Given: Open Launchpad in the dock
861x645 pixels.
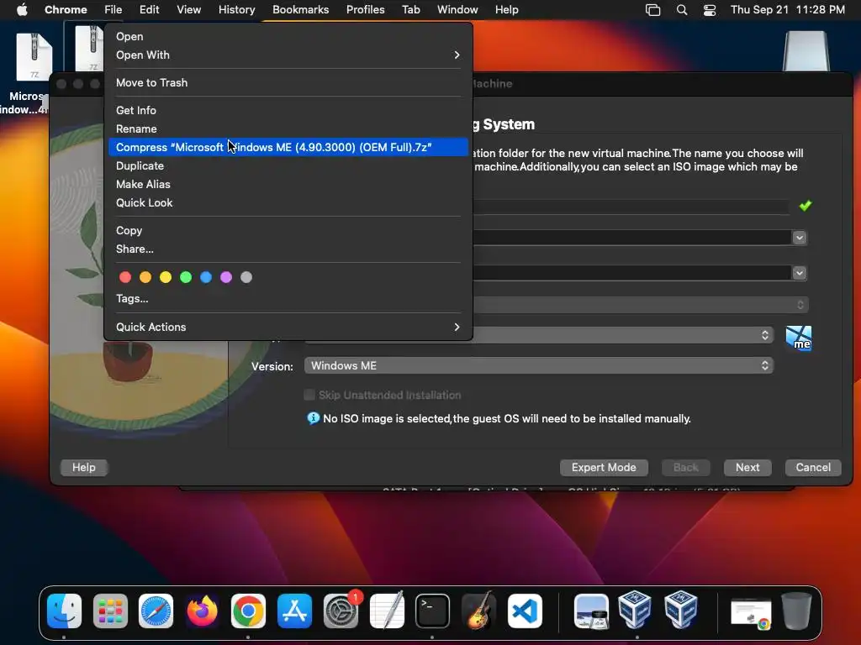Looking at the screenshot, I should click(110, 611).
